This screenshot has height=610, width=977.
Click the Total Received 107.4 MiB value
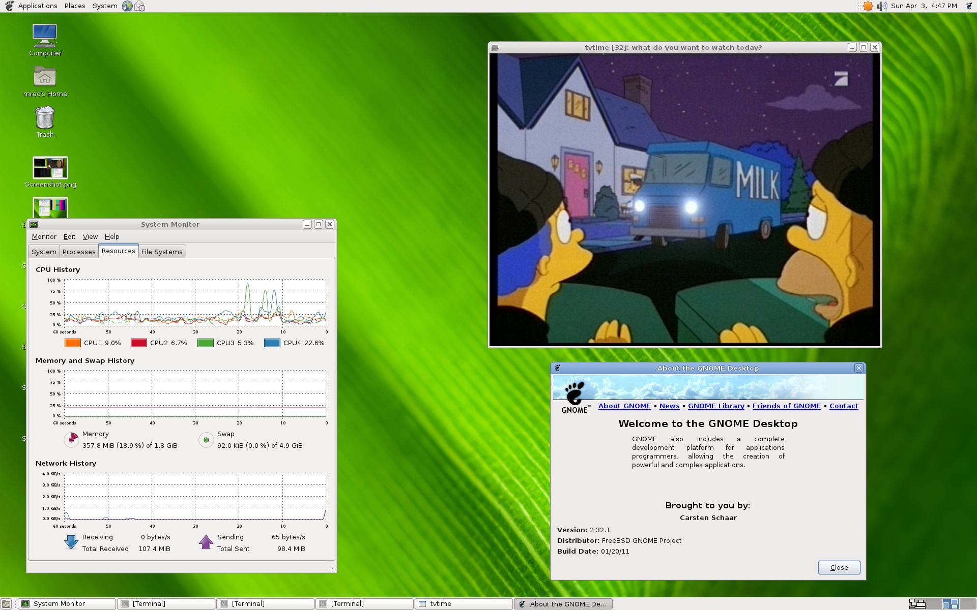tap(154, 549)
